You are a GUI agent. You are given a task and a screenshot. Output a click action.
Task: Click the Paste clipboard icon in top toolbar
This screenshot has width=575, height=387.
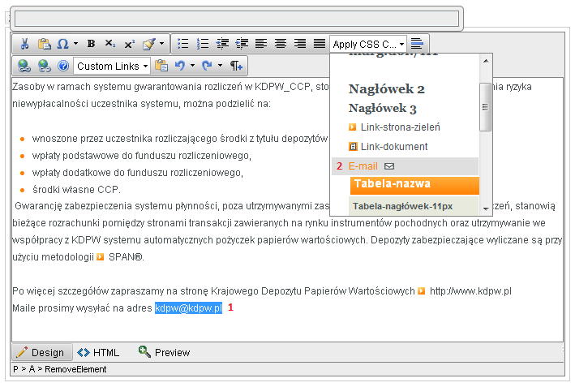coord(44,44)
